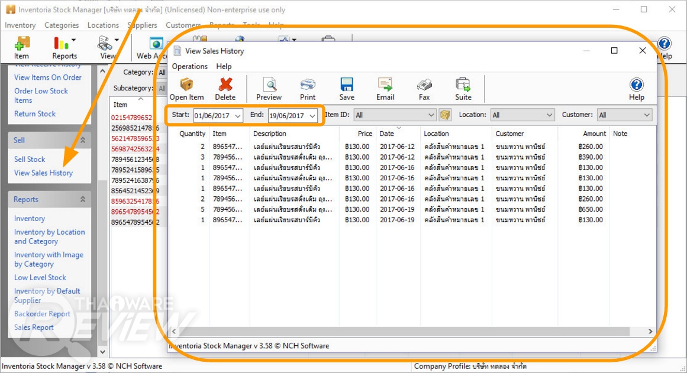Viewport: 687px width, 373px height.
Task: Click Return Stock sidebar link
Action: point(35,114)
